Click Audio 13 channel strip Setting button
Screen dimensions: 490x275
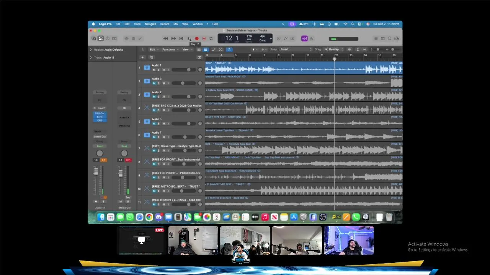100,92
